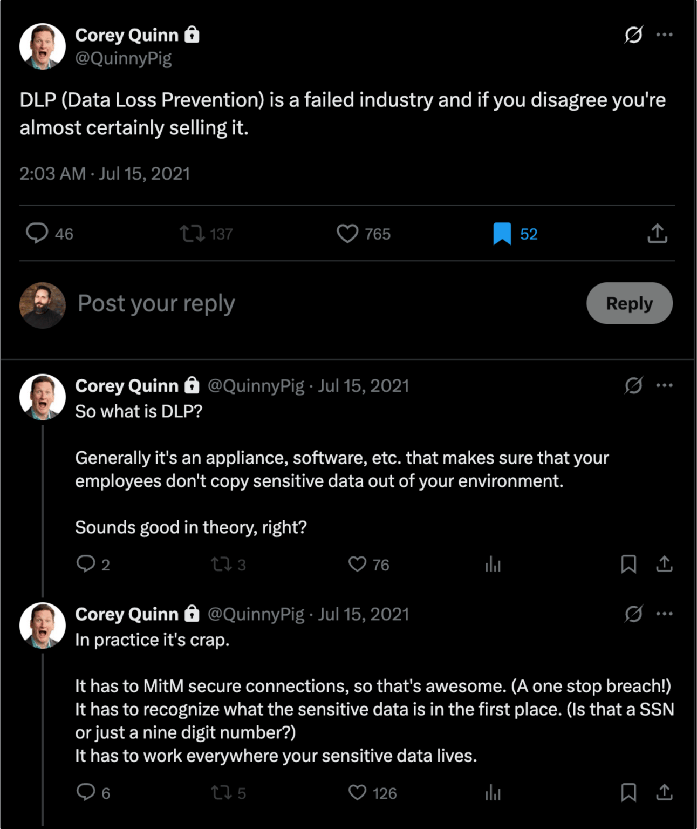Click the Grok icon on main tweet
697x829 pixels.
pos(633,35)
